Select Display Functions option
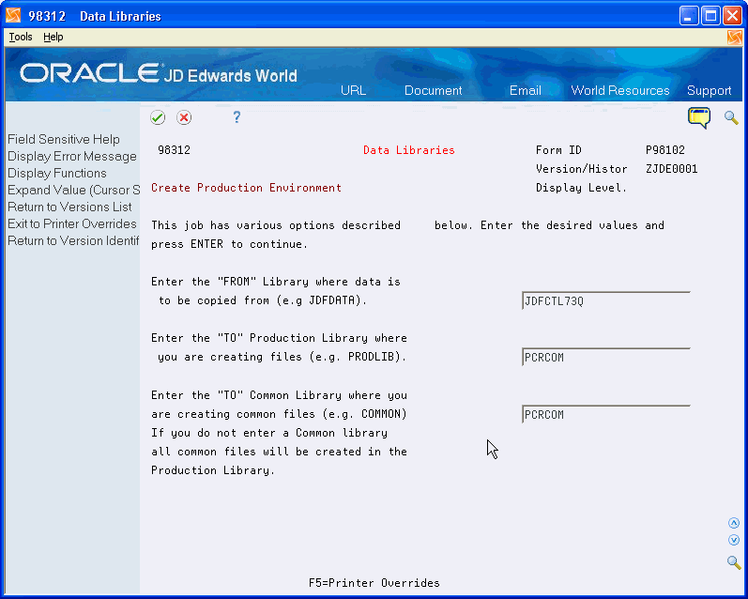748x599 pixels. pyautogui.click(x=56, y=173)
